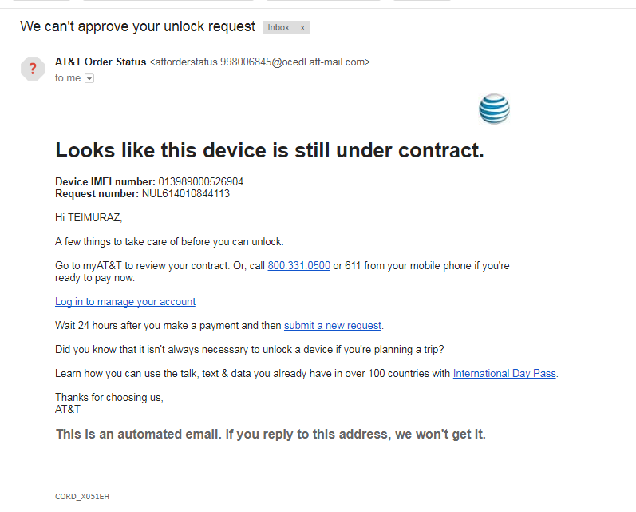The image size is (636, 512).
Task: Click the AT&T globe logo
Action: click(x=494, y=109)
